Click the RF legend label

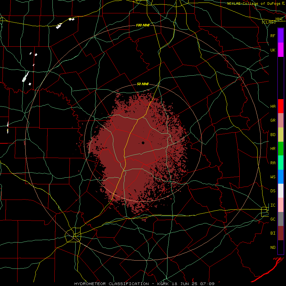coord(273,36)
